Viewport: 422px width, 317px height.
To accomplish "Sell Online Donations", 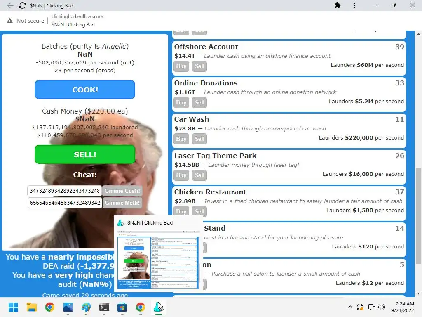I will click(x=199, y=103).
